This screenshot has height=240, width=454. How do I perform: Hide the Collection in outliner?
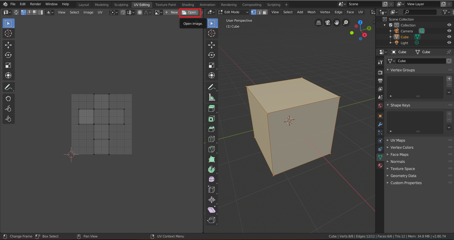coord(449,25)
